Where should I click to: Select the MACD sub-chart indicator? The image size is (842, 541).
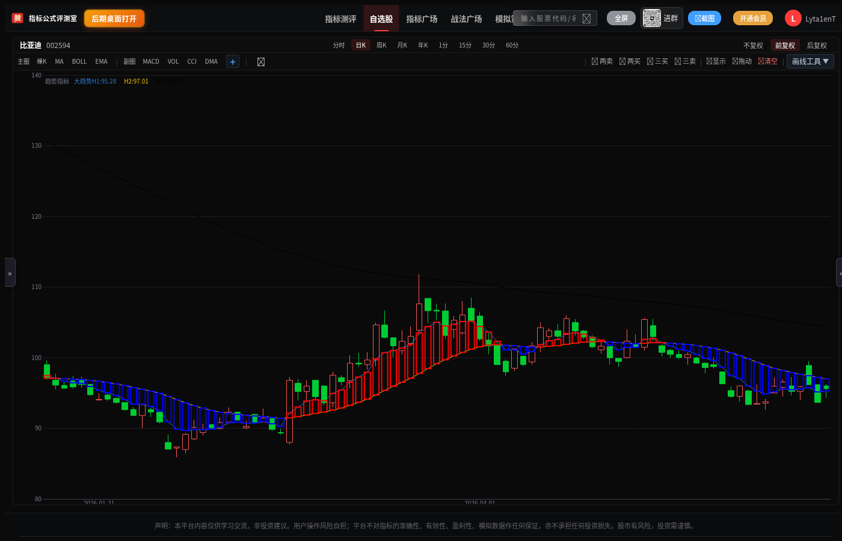pos(151,61)
